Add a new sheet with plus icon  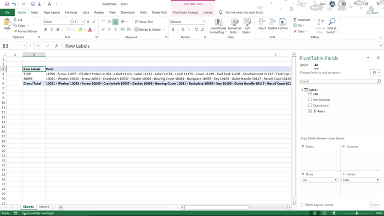(61, 207)
